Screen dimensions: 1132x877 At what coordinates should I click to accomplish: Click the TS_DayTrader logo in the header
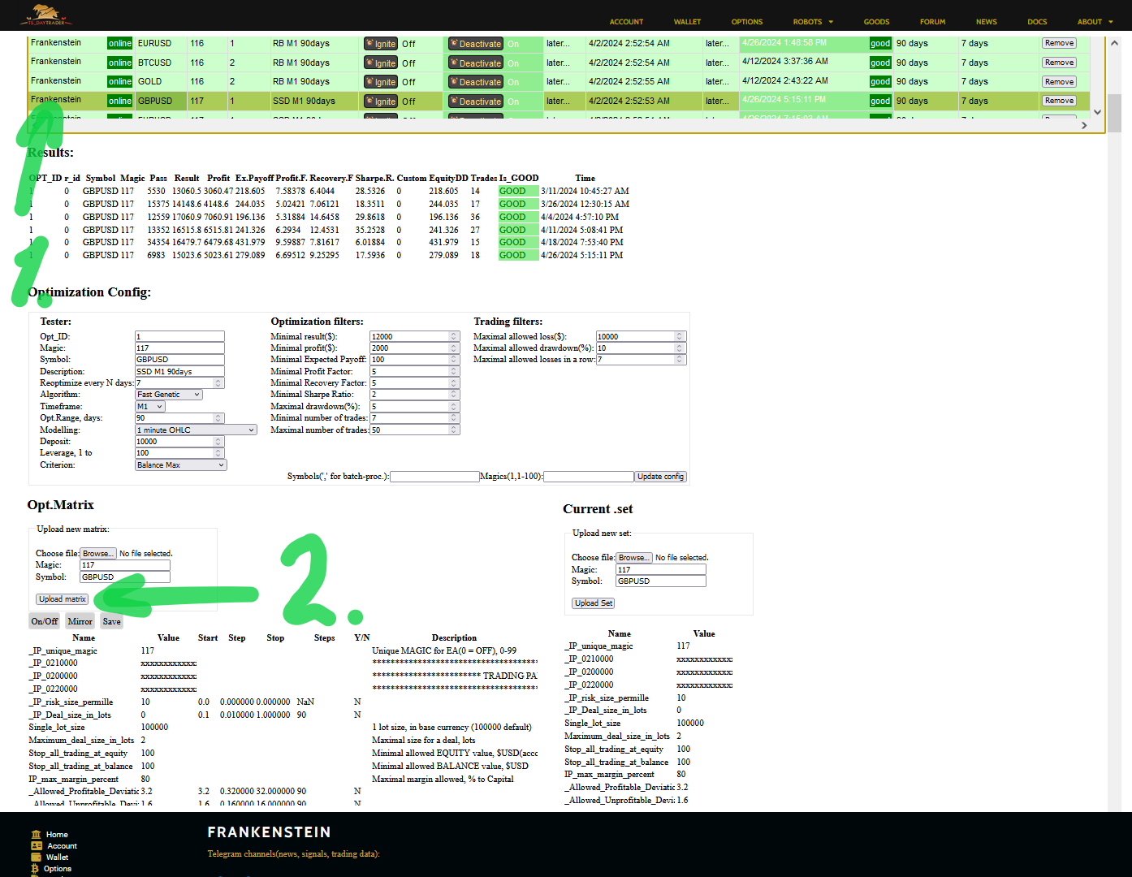pyautogui.click(x=45, y=14)
